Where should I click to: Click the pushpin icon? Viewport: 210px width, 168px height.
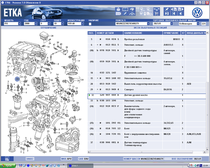coord(167,9)
